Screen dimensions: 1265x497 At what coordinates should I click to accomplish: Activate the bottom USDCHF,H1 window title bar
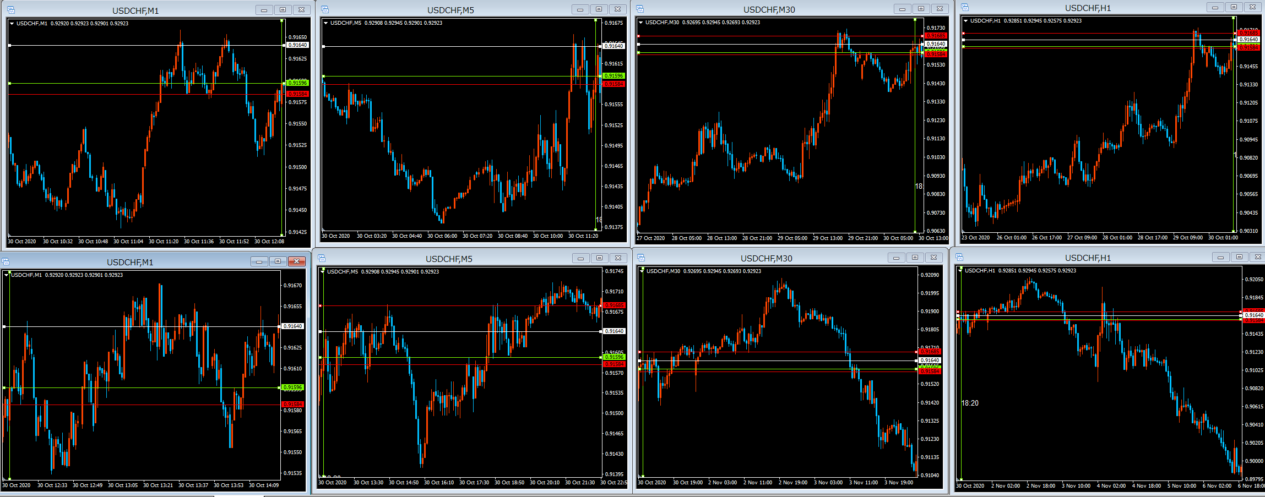pyautogui.click(x=1087, y=258)
